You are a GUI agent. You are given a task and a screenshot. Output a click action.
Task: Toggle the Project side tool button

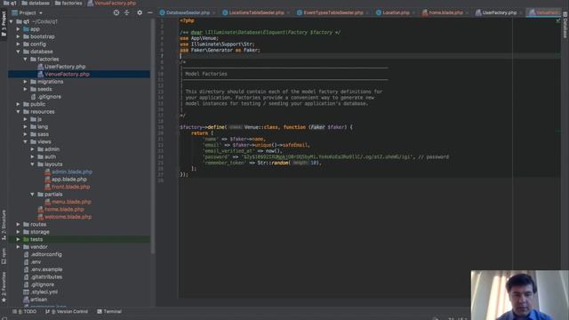4,24
